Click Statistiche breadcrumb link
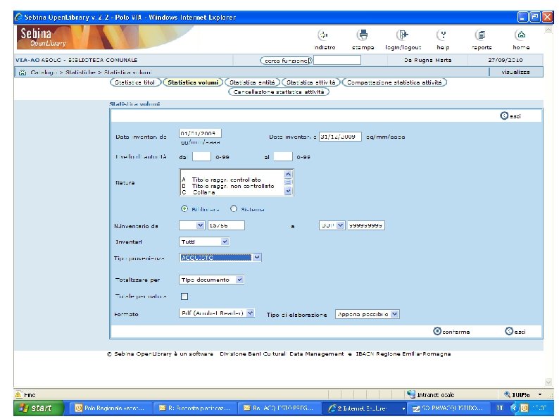 80,73
